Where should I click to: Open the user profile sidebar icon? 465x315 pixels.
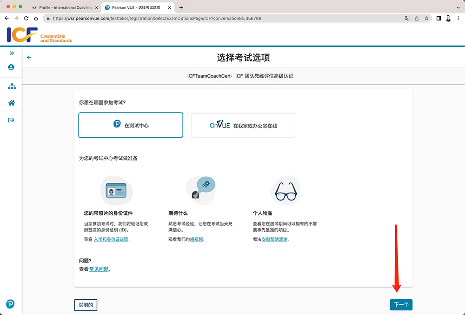[11, 67]
